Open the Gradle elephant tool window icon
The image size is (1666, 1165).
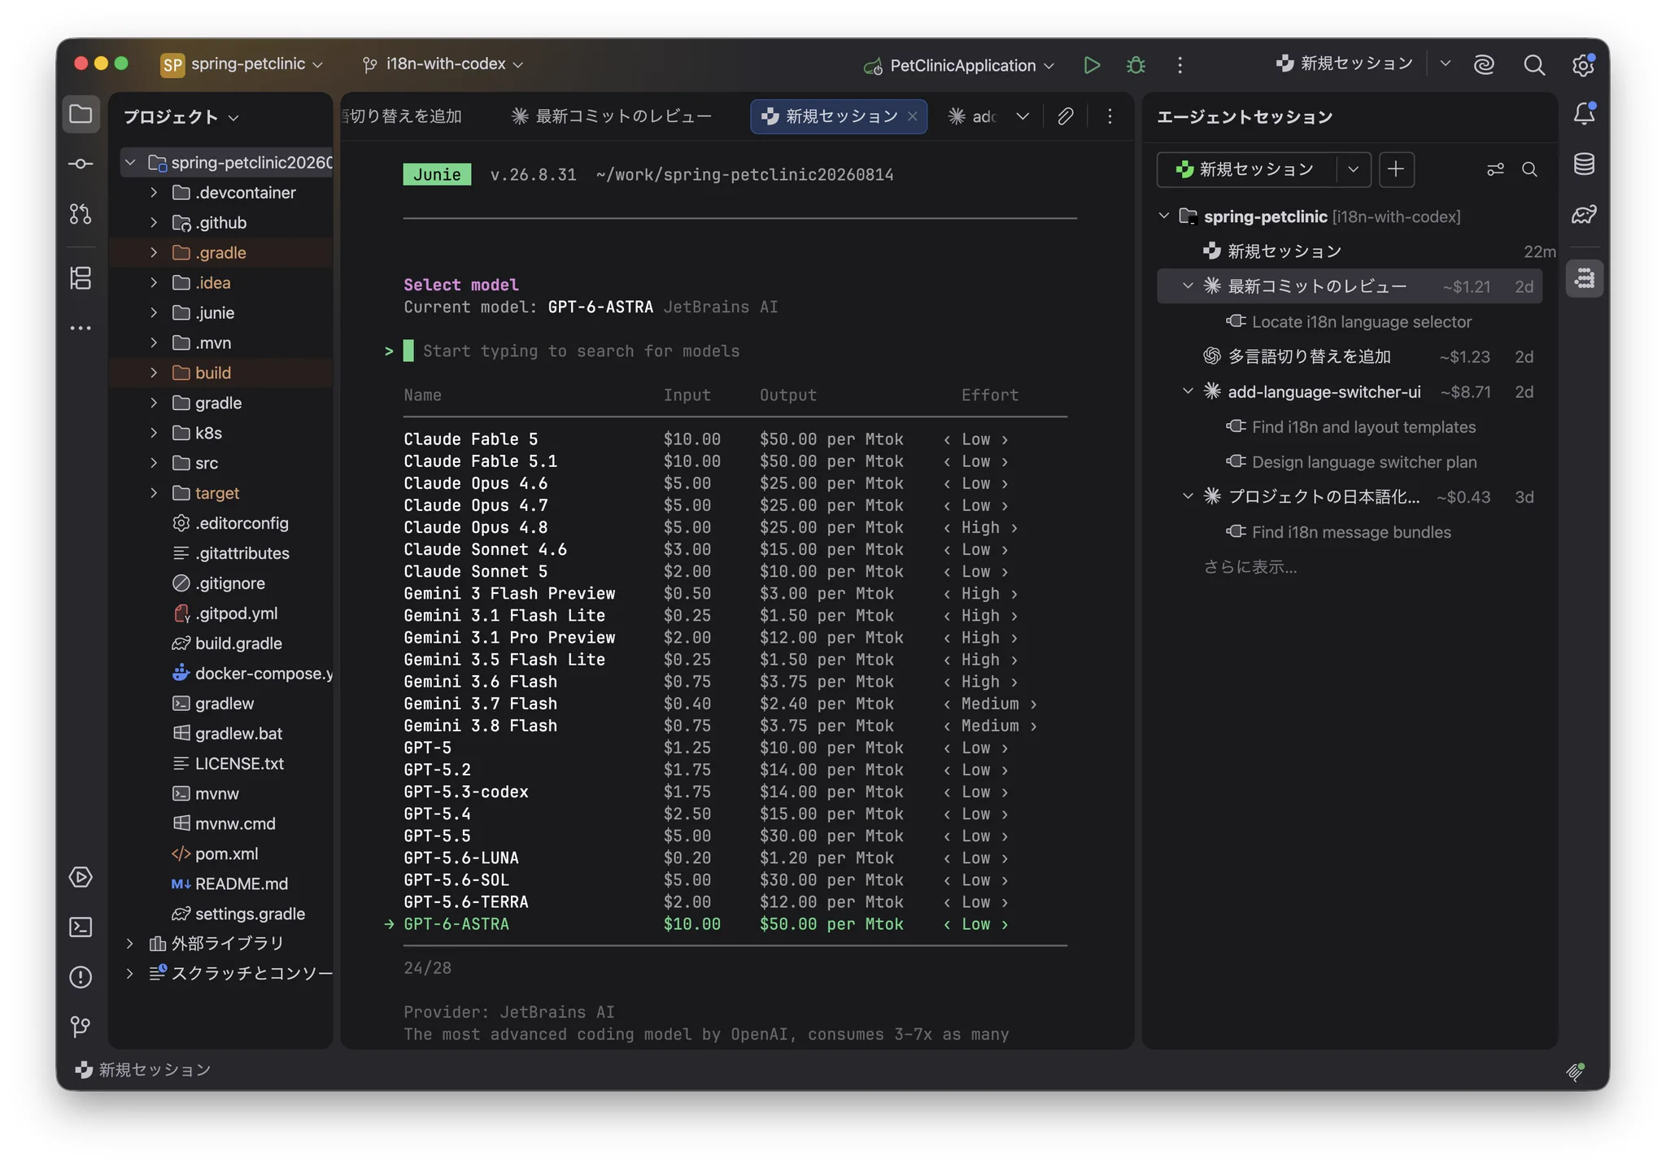[1585, 214]
